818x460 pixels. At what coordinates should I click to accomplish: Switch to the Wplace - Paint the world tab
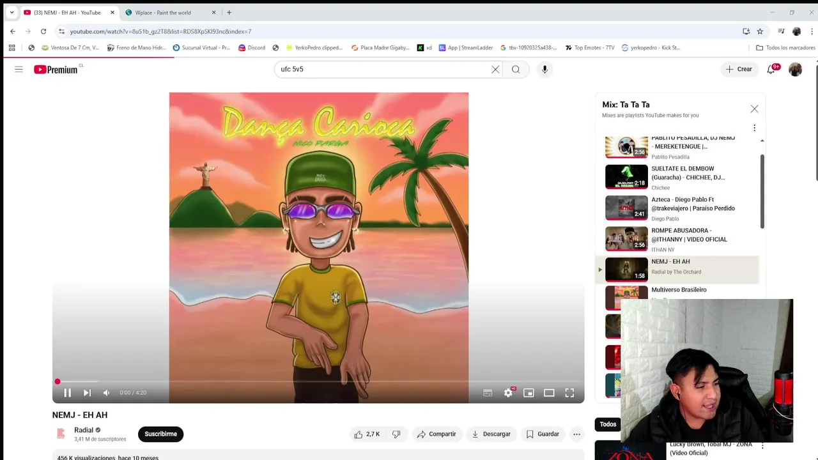coord(163,13)
